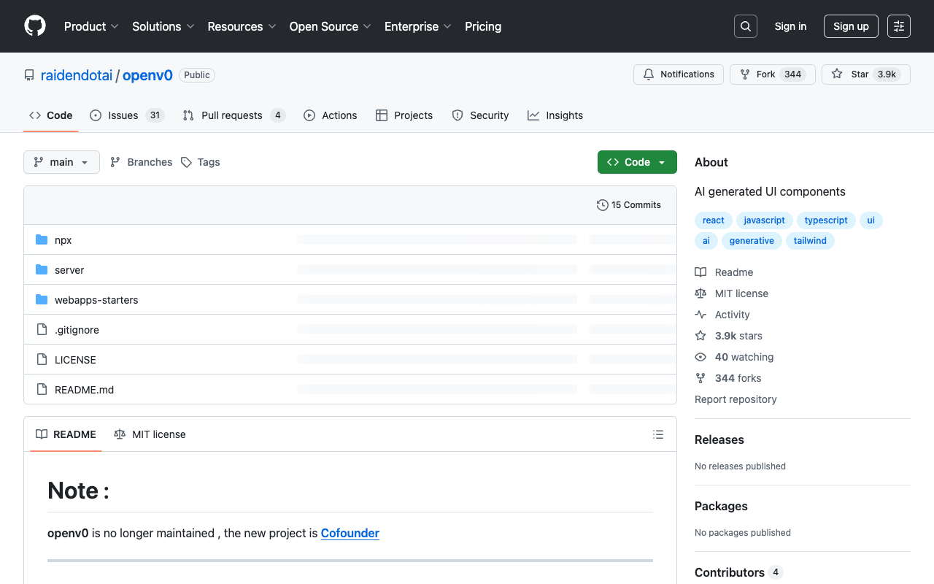This screenshot has height=584, width=934.
Task: Click the generative topic tag
Action: [752, 241]
